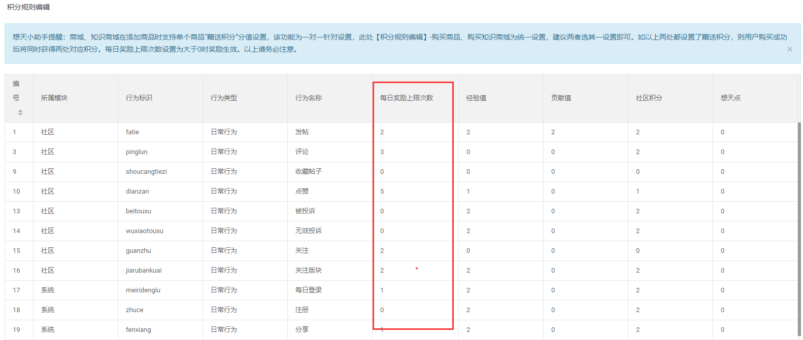Select the pinglun behavior identifier cell
Image resolution: width=803 pixels, height=340 pixels.
click(160, 152)
